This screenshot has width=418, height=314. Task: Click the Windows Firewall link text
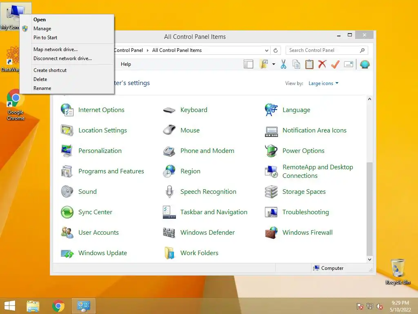pyautogui.click(x=307, y=233)
